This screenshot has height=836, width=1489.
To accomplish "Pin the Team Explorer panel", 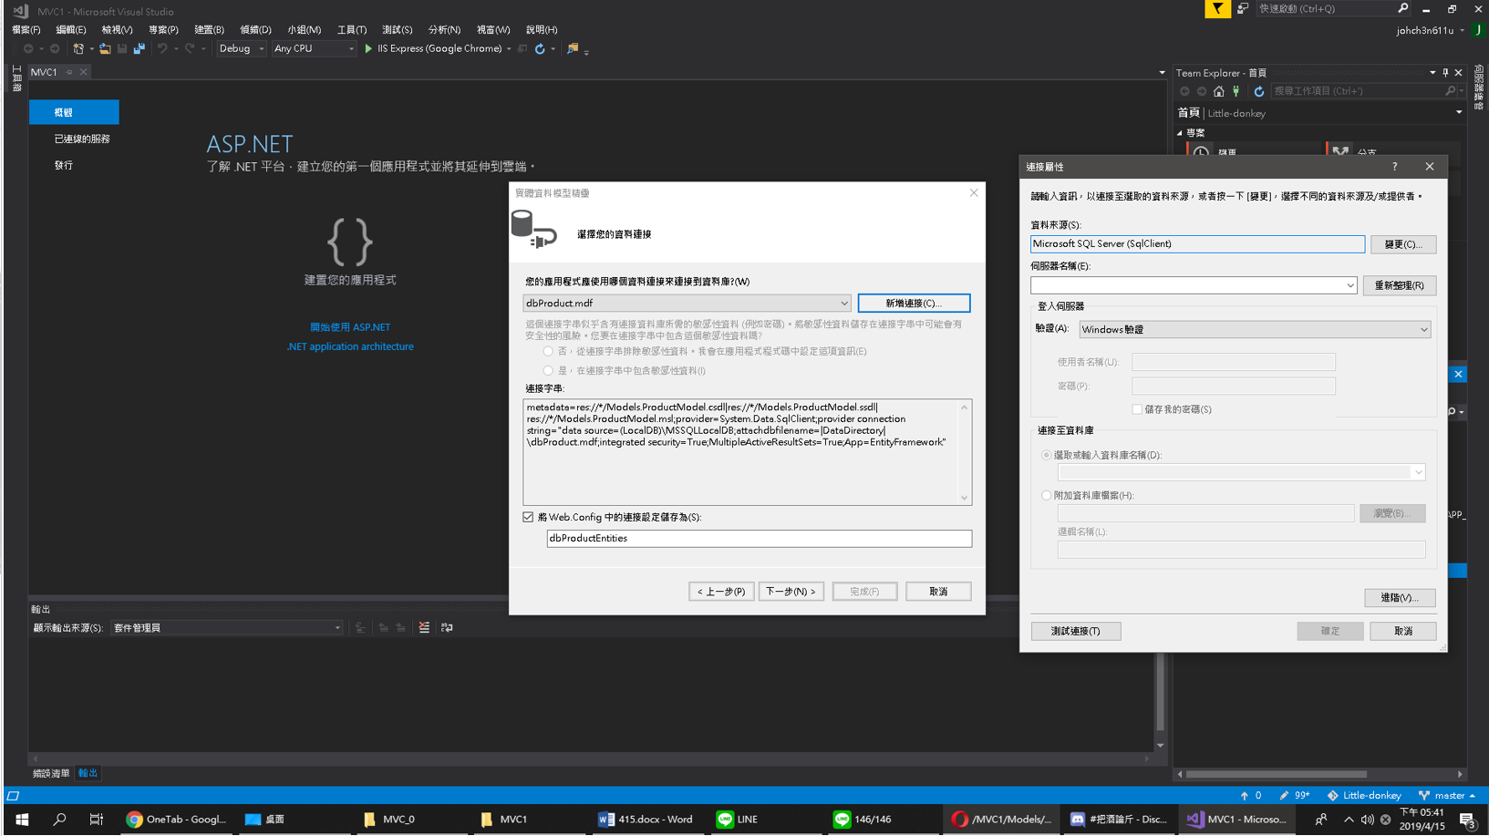I will tap(1445, 72).
